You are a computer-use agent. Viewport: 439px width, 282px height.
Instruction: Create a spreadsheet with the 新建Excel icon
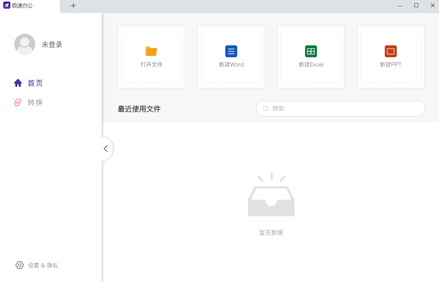(311, 51)
